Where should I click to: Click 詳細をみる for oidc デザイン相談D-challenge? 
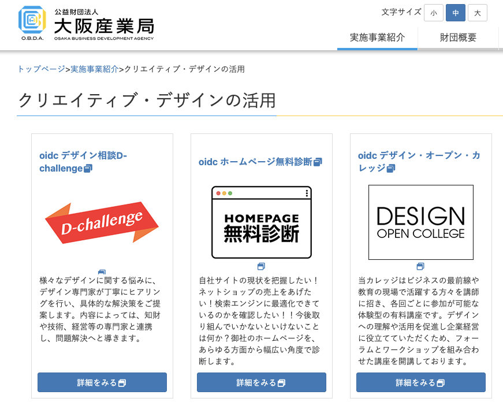coord(102,382)
